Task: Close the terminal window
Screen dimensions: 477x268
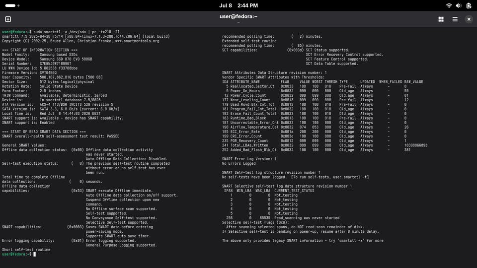Action: tap(469, 19)
